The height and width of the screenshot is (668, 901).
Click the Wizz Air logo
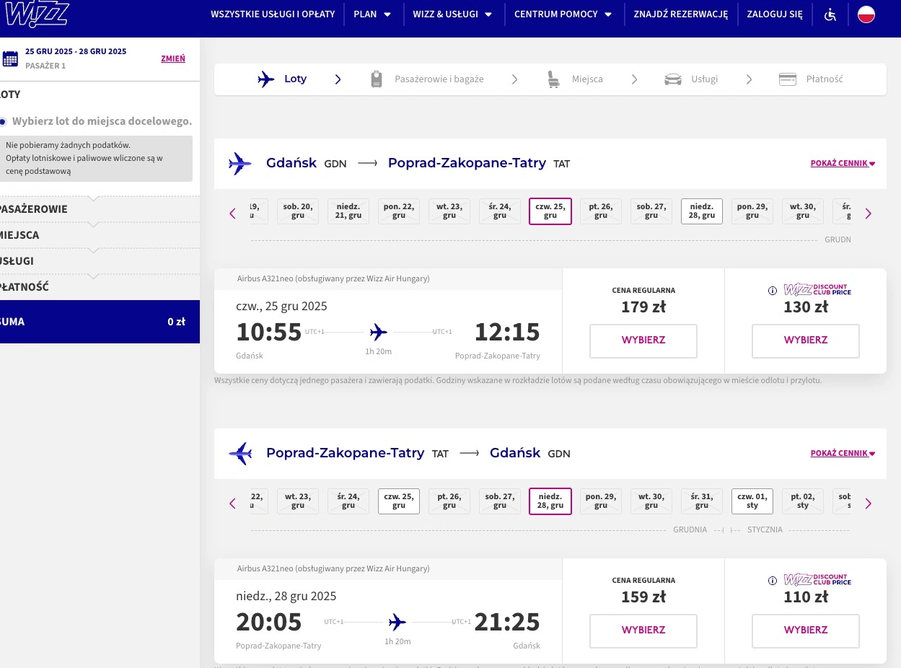click(x=36, y=14)
